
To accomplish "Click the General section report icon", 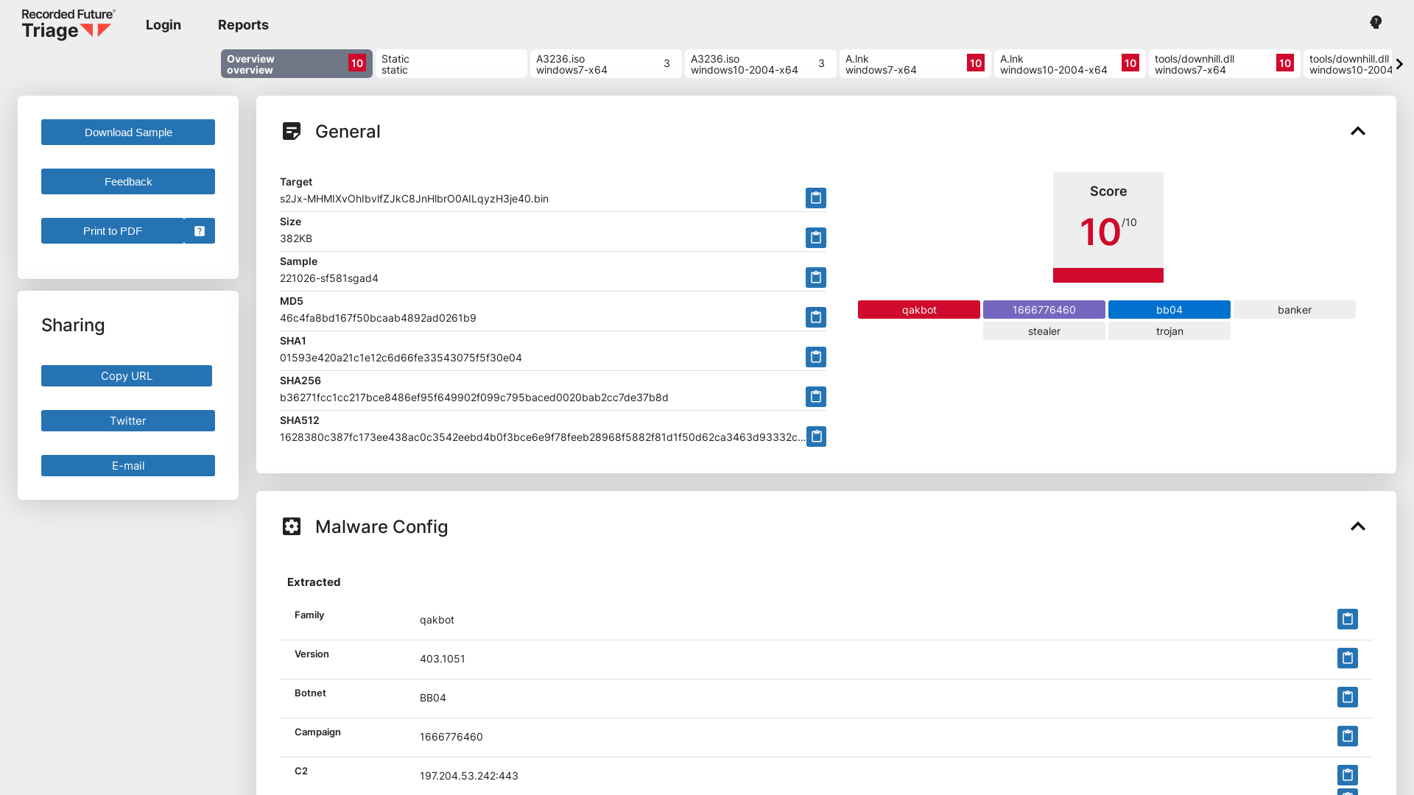I will click(292, 131).
